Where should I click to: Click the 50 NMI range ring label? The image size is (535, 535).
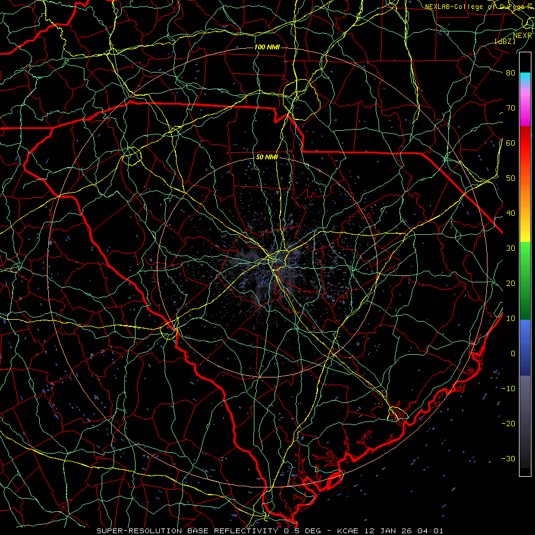(267, 158)
